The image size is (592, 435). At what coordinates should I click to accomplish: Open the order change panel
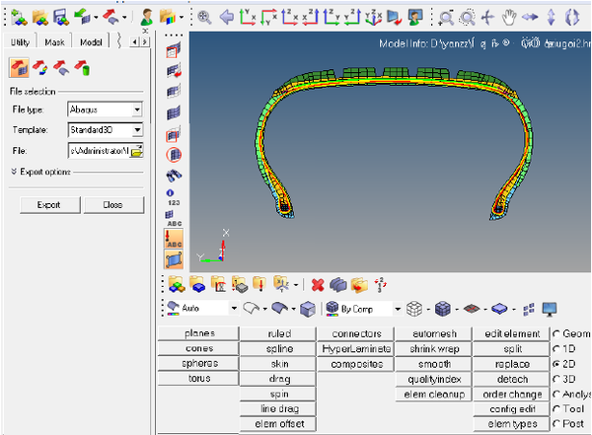(x=511, y=395)
